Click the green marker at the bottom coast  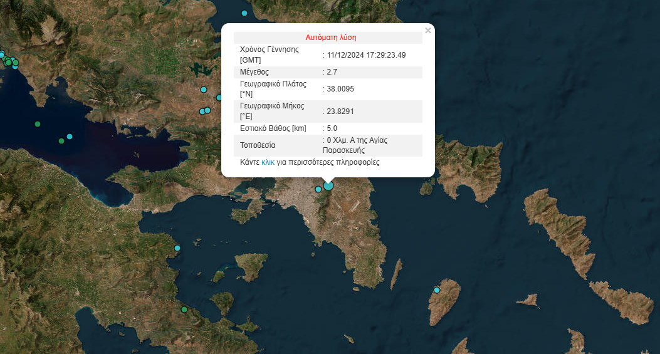coord(184,310)
